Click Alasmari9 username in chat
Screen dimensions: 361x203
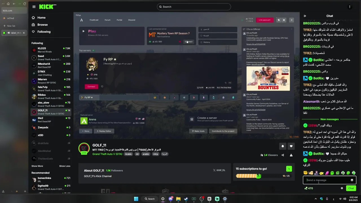pos(311,101)
